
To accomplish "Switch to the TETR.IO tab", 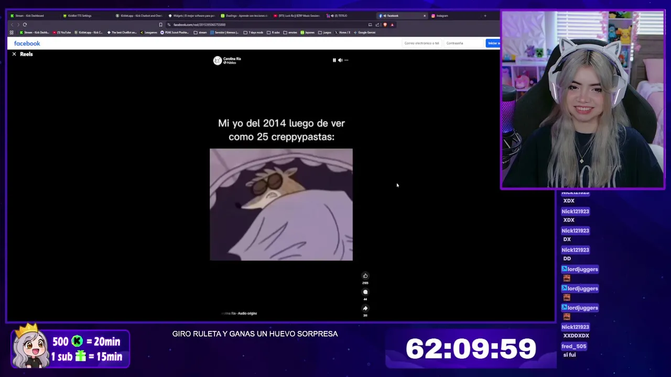I will (349, 16).
